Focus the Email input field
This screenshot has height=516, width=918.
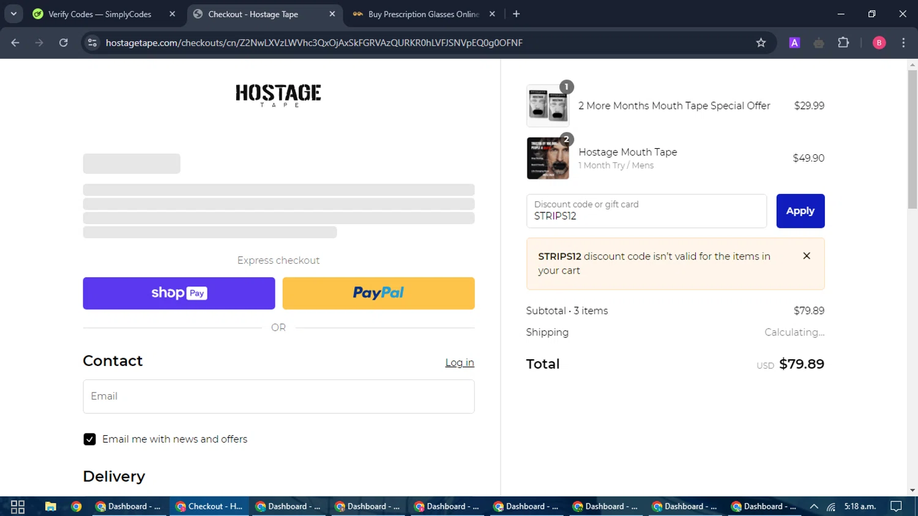pyautogui.click(x=278, y=396)
